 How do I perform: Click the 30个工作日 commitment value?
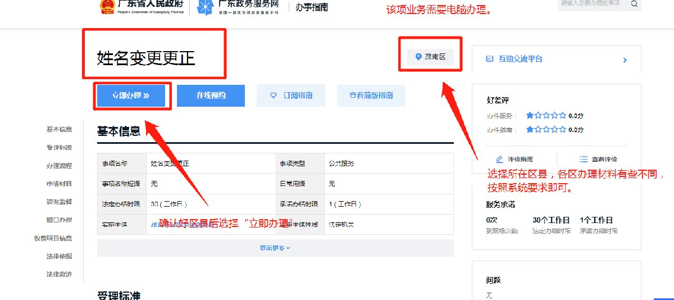tap(551, 220)
